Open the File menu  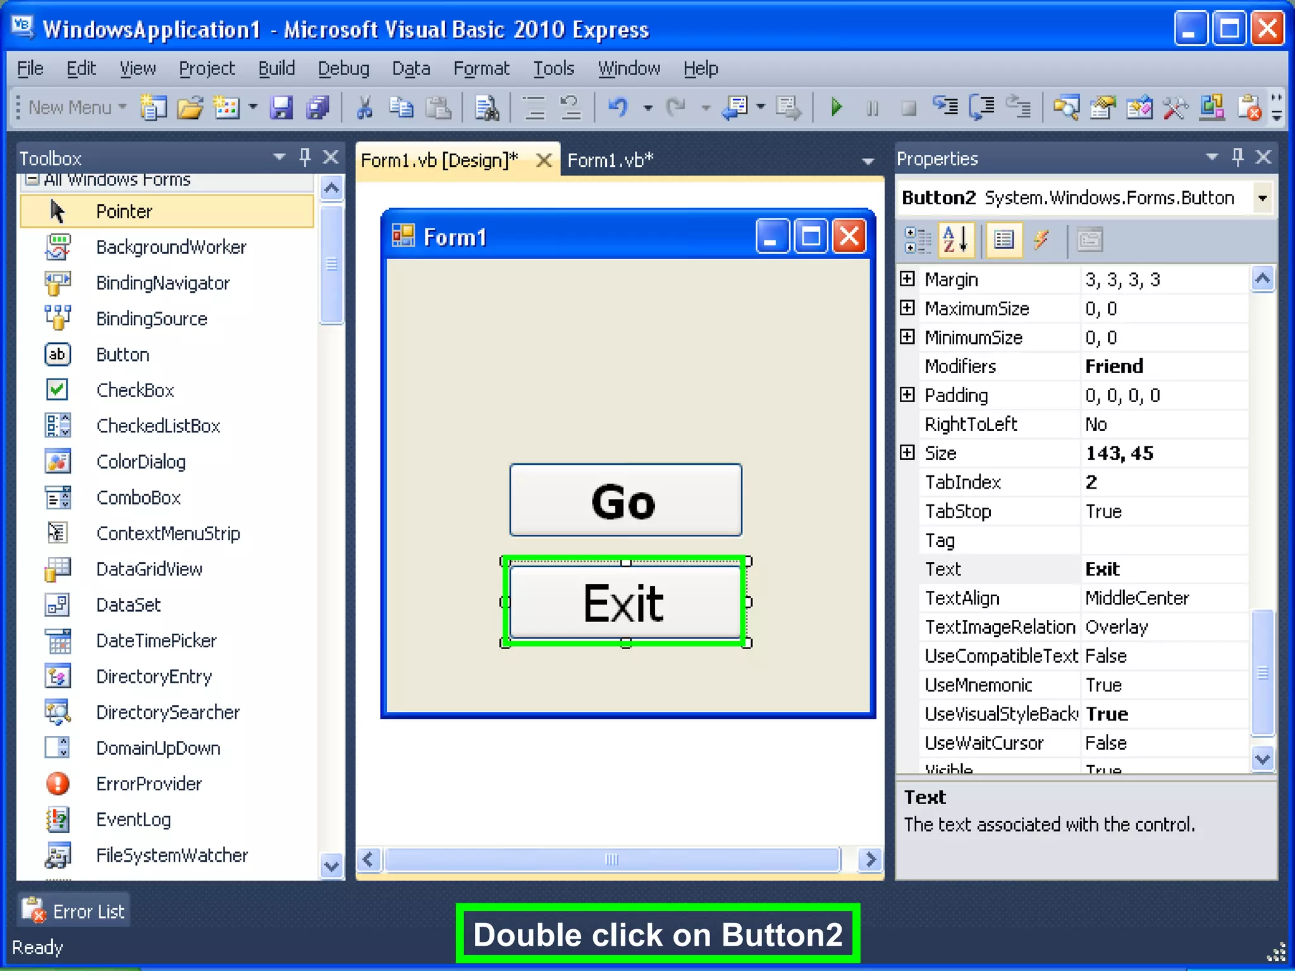tap(30, 68)
